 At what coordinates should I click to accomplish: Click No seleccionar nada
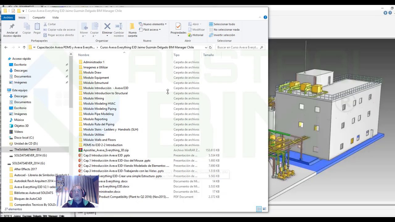(x=224, y=30)
